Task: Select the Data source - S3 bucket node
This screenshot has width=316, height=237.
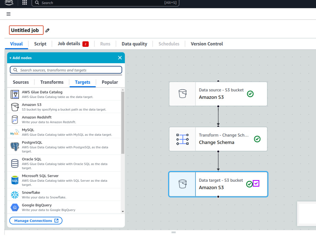Action: pos(218,94)
